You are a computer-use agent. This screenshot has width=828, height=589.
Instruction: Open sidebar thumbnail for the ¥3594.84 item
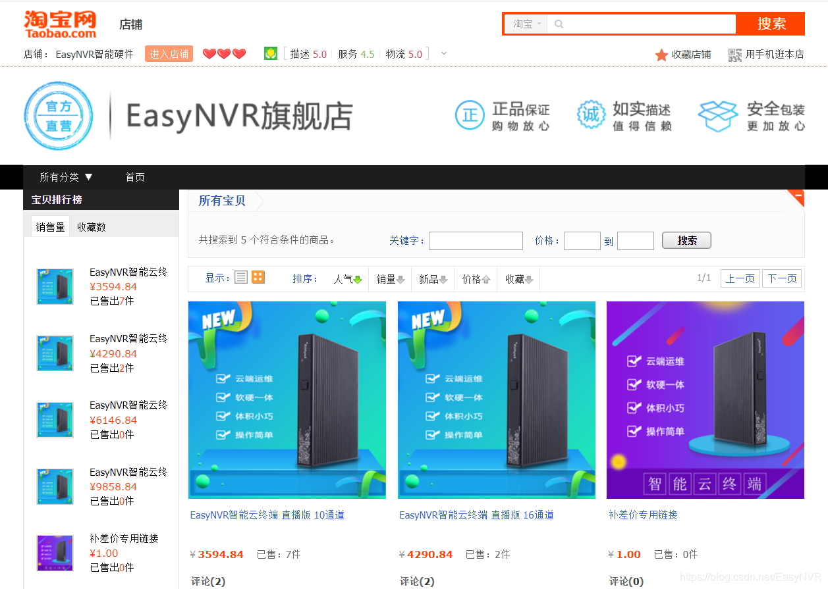(55, 286)
